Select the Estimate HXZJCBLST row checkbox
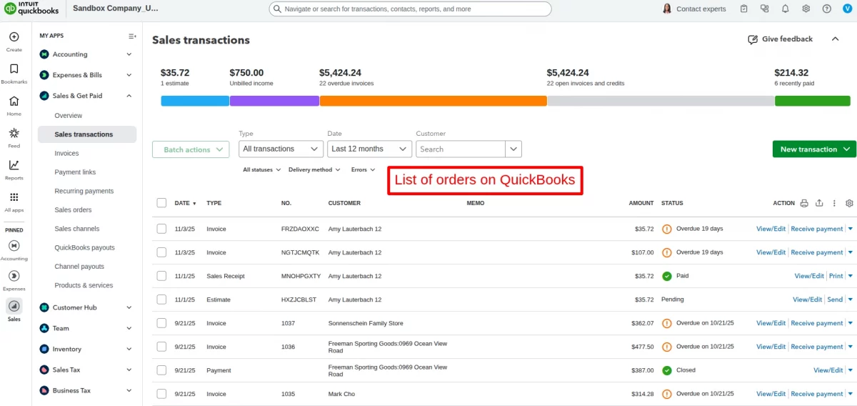The height and width of the screenshot is (406, 857). [161, 299]
